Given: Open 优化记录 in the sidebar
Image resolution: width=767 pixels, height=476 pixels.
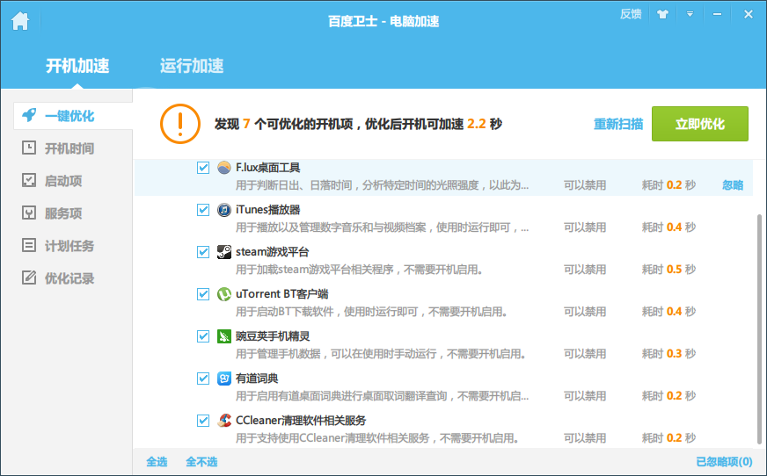Looking at the screenshot, I should pos(69,278).
